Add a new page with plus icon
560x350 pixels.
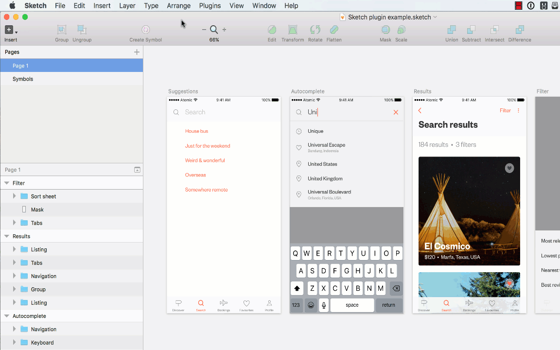pos(137,52)
